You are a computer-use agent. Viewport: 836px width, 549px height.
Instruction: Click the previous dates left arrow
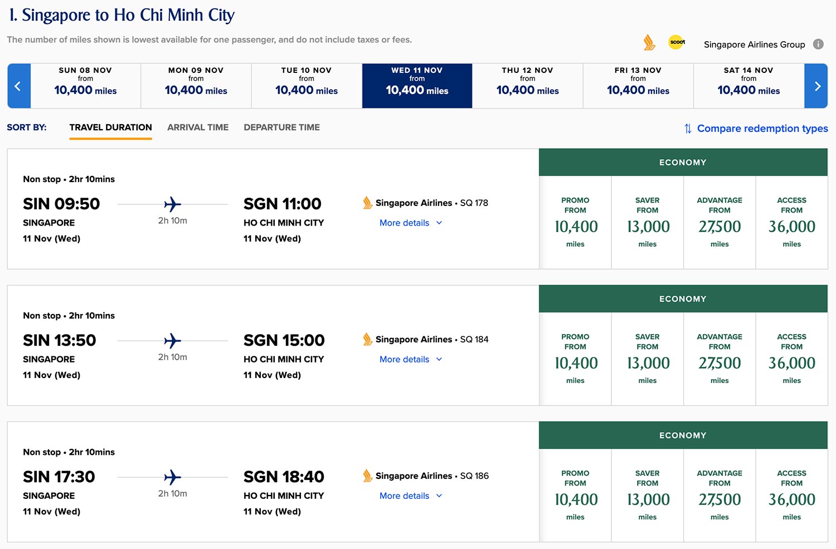coord(18,86)
